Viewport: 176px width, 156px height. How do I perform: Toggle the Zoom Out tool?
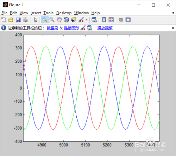point(52,20)
